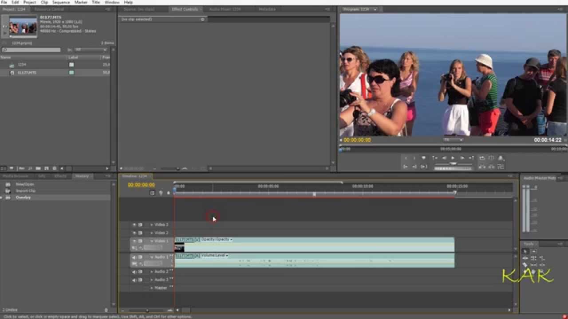Viewport: 568px width, 319px height.
Task: Select the Selection tool in Tools panel
Action: 525,251
